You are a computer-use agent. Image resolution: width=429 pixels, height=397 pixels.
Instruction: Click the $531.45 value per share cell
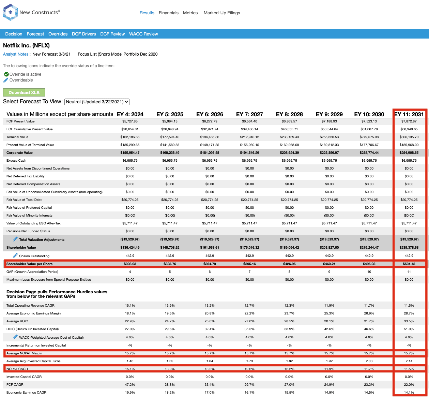click(x=409, y=264)
